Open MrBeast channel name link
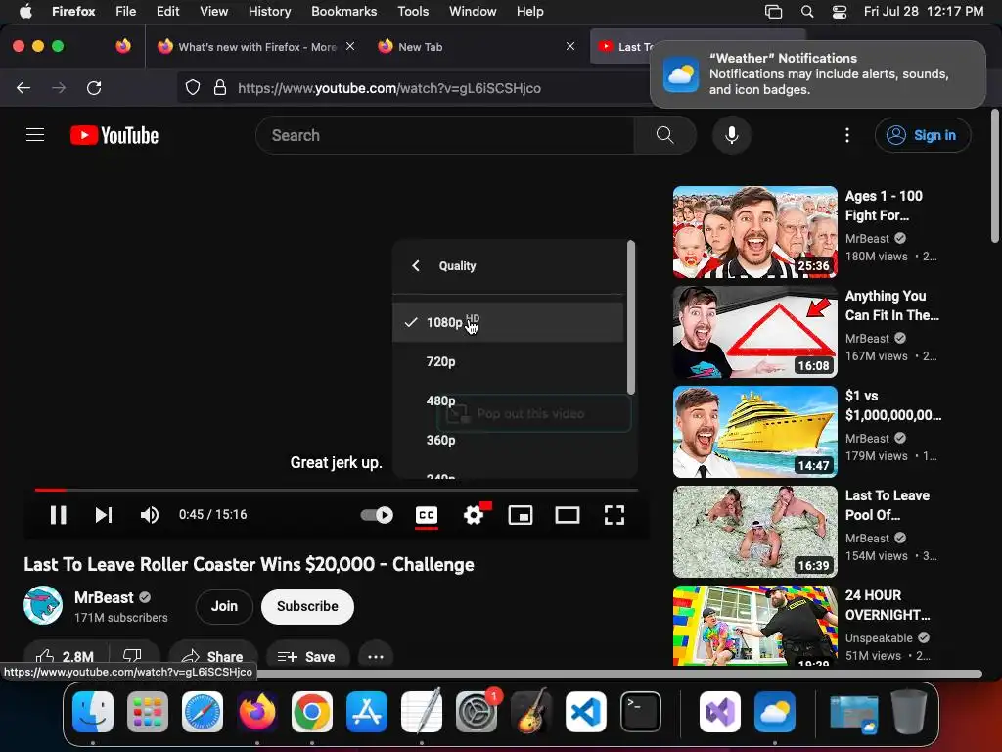The image size is (1002, 752). (104, 597)
